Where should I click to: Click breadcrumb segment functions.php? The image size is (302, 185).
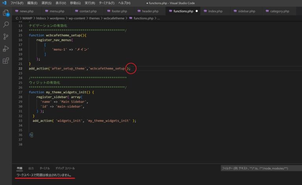pos(144,18)
